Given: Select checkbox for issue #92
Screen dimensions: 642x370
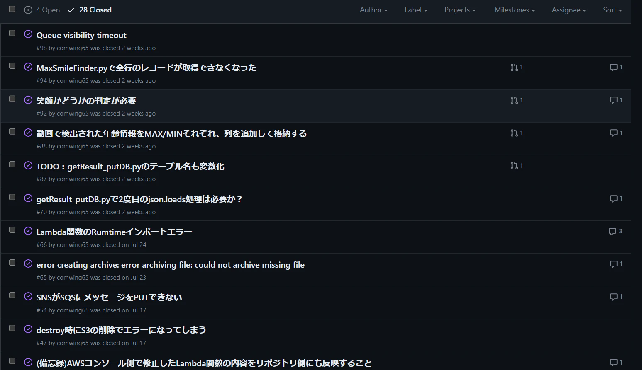Looking at the screenshot, I should pos(12,99).
